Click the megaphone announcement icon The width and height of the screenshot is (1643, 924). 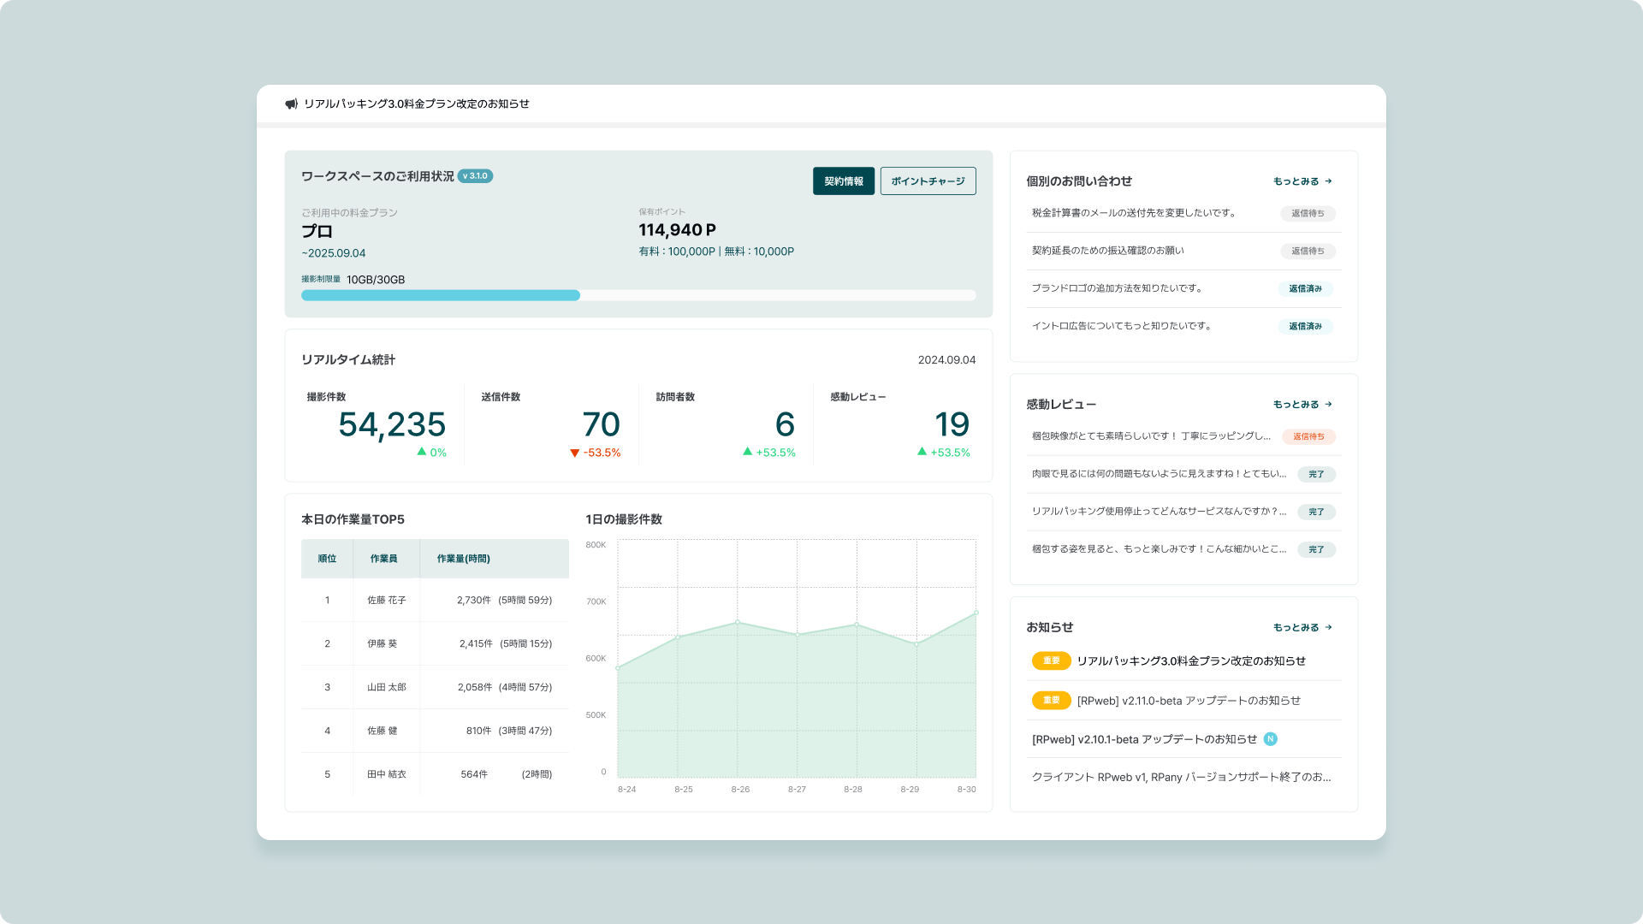click(x=291, y=104)
